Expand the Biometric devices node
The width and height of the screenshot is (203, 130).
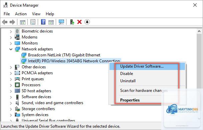[11, 32]
